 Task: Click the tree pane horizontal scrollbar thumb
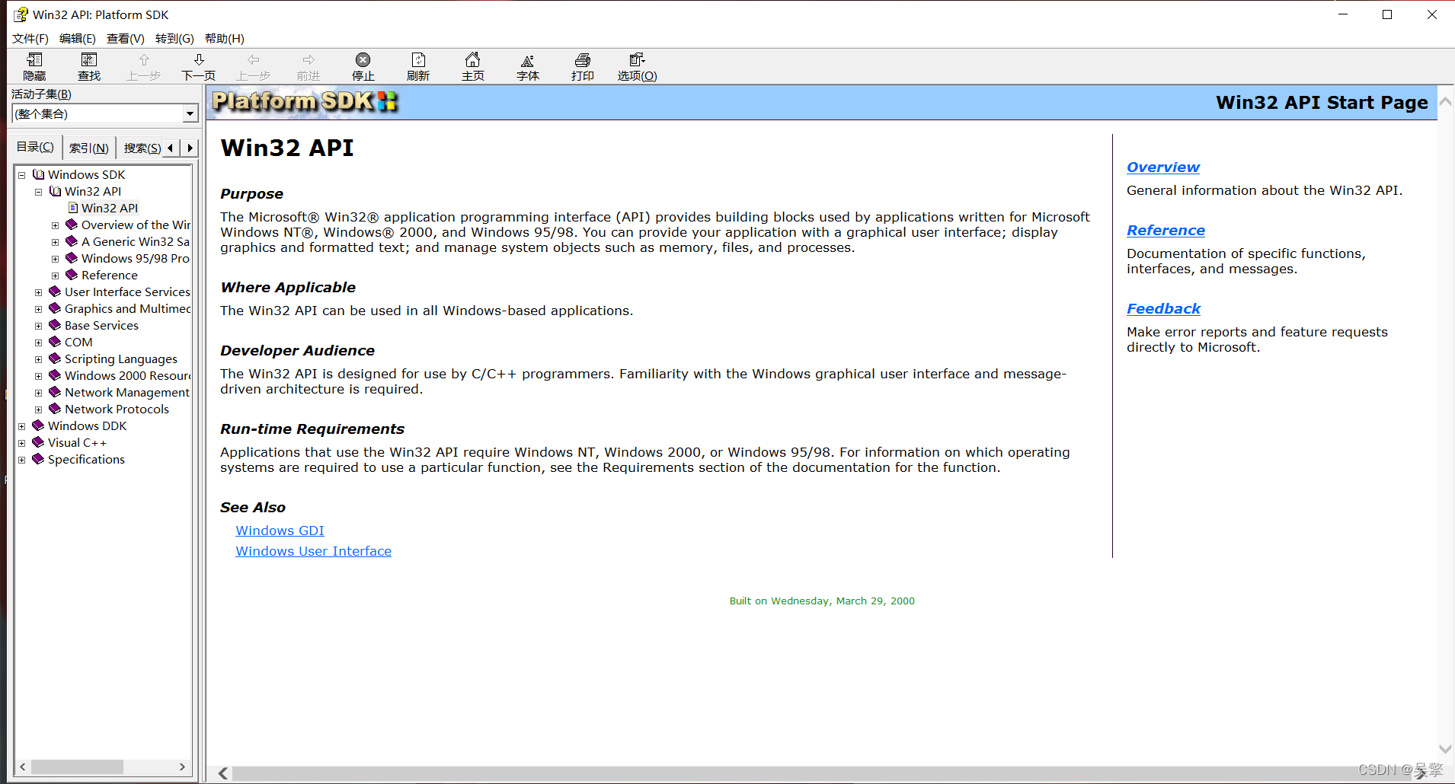click(x=77, y=766)
